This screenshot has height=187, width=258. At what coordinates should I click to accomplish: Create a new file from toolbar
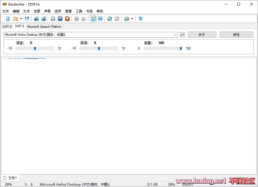8,19
